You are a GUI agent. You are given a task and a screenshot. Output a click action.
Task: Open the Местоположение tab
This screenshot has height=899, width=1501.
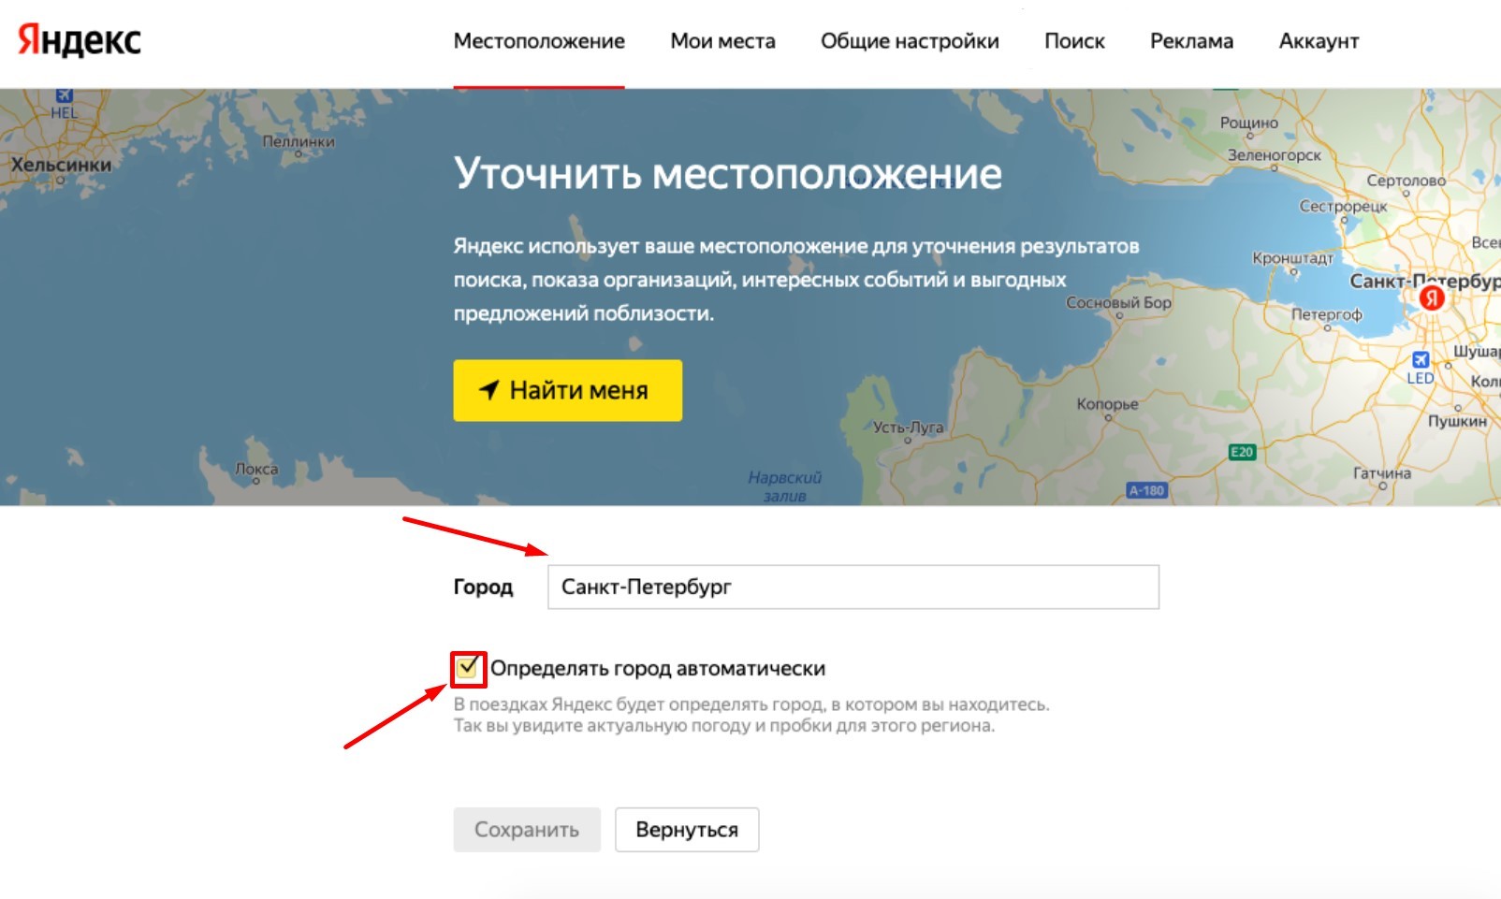pyautogui.click(x=539, y=41)
